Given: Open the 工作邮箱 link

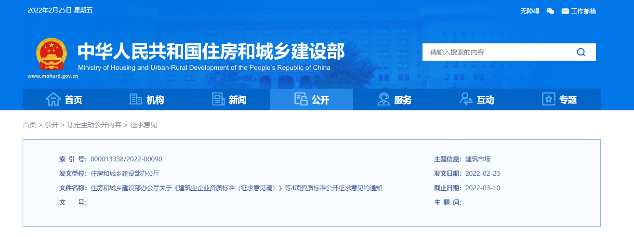Looking at the screenshot, I should [583, 11].
